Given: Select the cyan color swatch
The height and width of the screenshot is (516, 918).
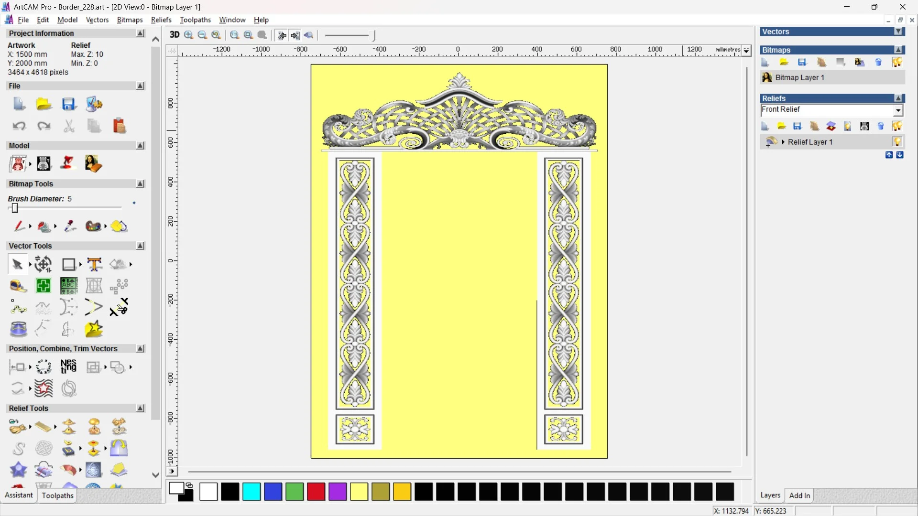Looking at the screenshot, I should 251,492.
